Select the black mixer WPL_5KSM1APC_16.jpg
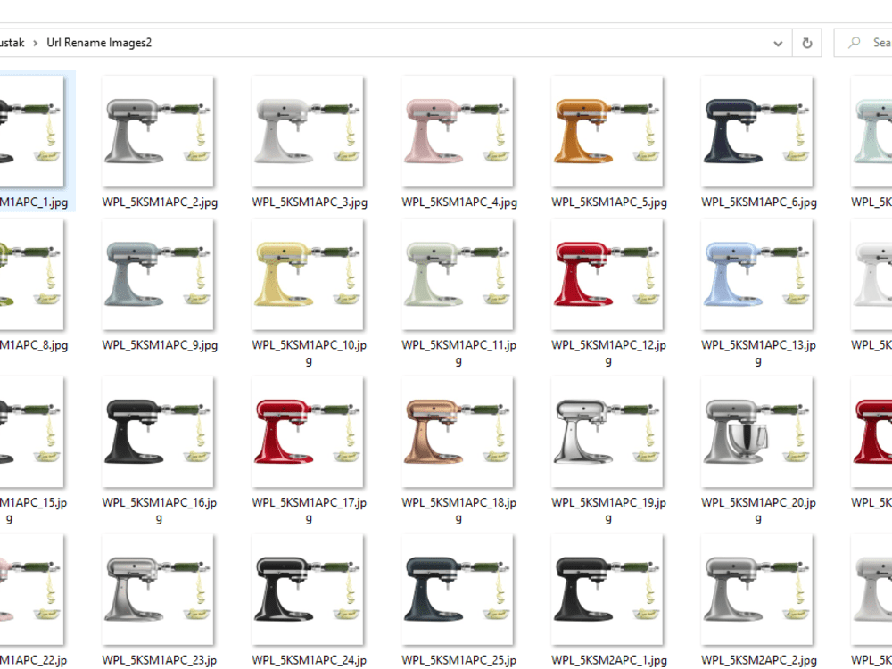The image size is (892, 669). (158, 432)
